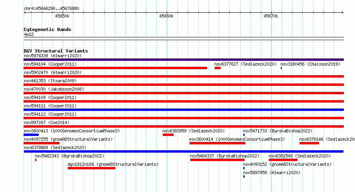Select the DGV Structural Variants track title

point(56,51)
